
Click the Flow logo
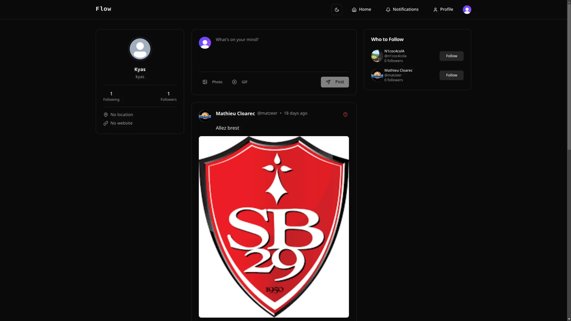pos(103,9)
